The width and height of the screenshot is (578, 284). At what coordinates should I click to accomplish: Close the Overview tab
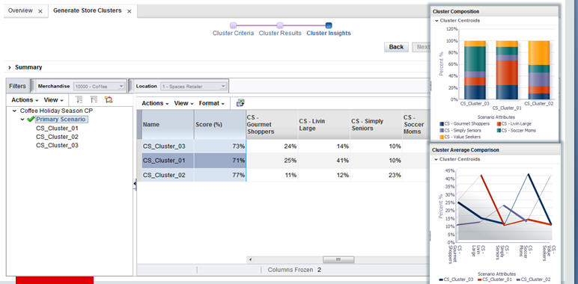[x=40, y=11]
